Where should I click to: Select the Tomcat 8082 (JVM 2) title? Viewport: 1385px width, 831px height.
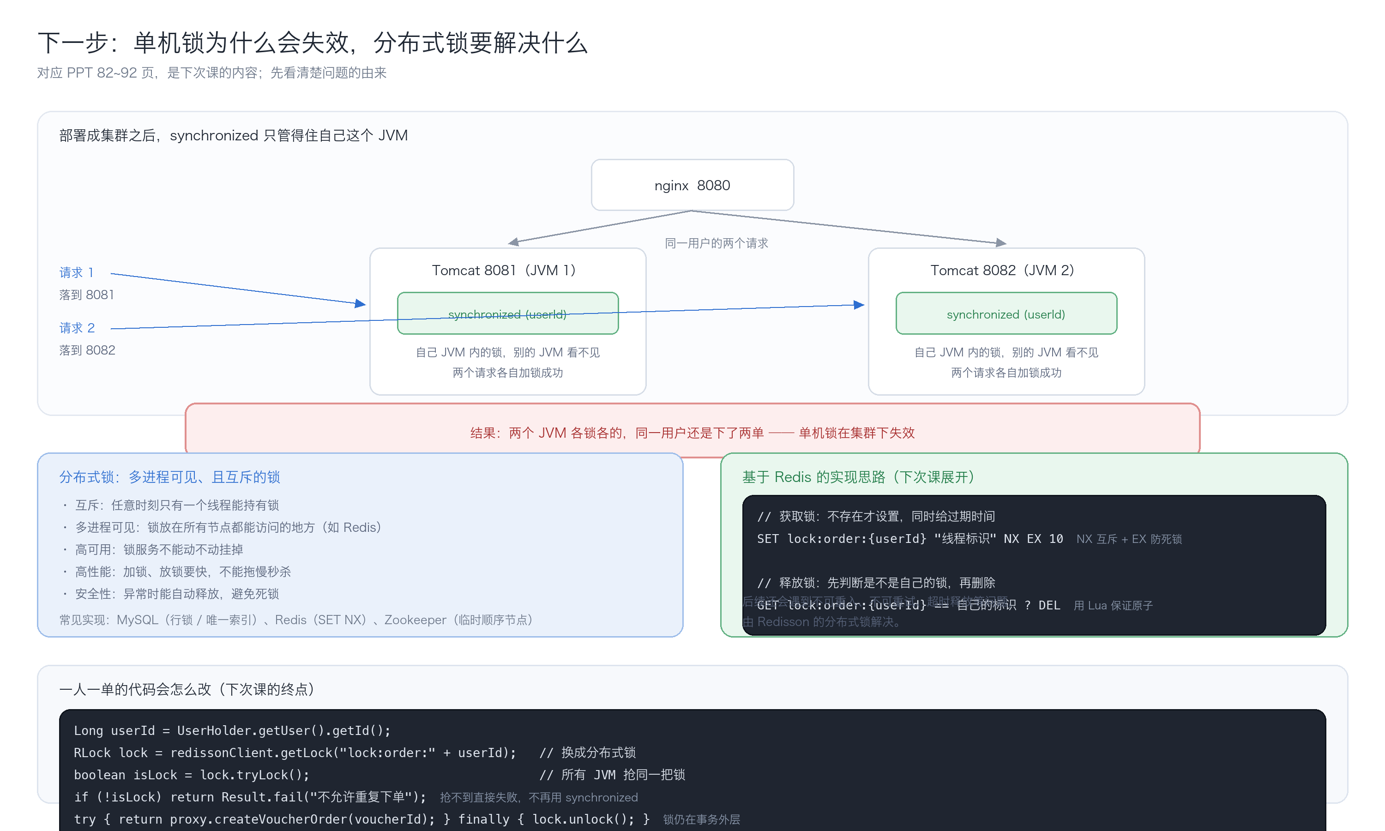coord(1002,271)
